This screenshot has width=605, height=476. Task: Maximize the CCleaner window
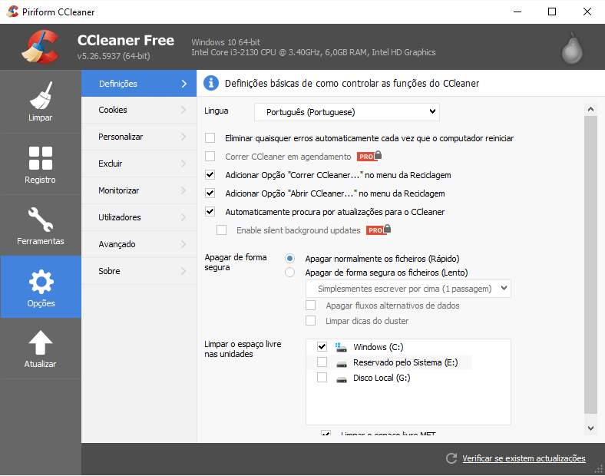552,12
